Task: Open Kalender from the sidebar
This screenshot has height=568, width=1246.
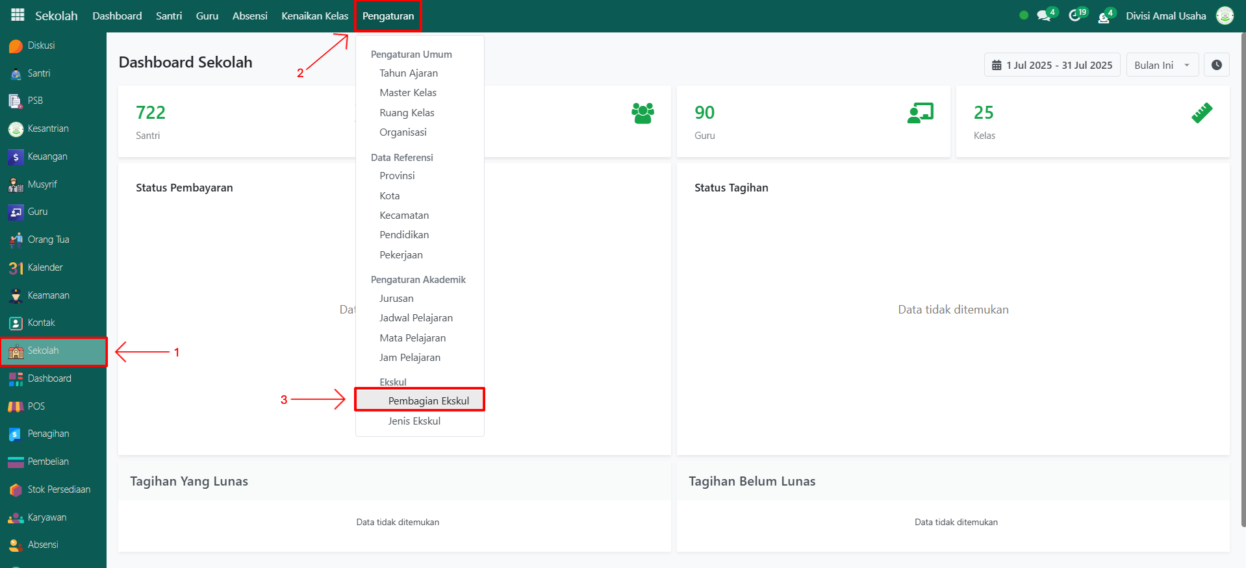Action: pos(45,267)
